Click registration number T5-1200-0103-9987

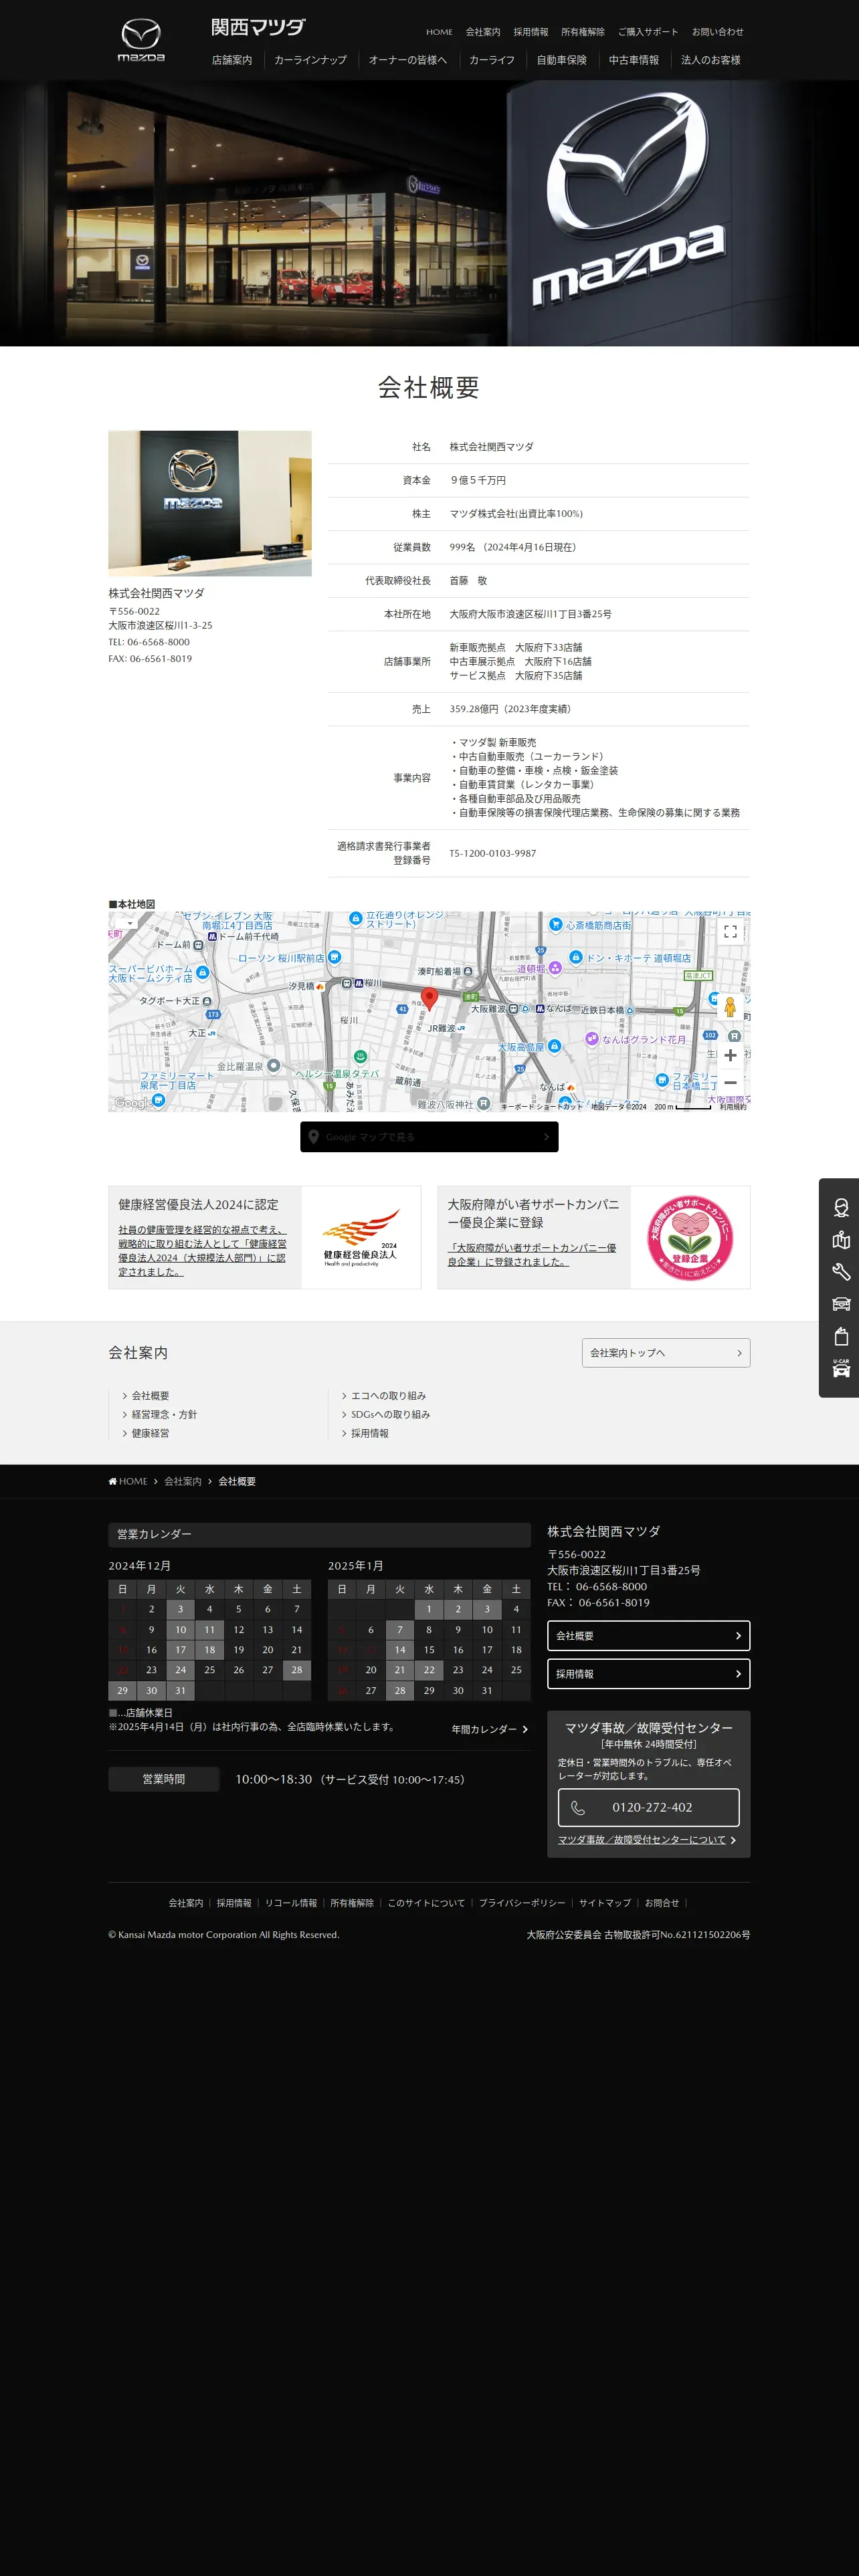(493, 853)
